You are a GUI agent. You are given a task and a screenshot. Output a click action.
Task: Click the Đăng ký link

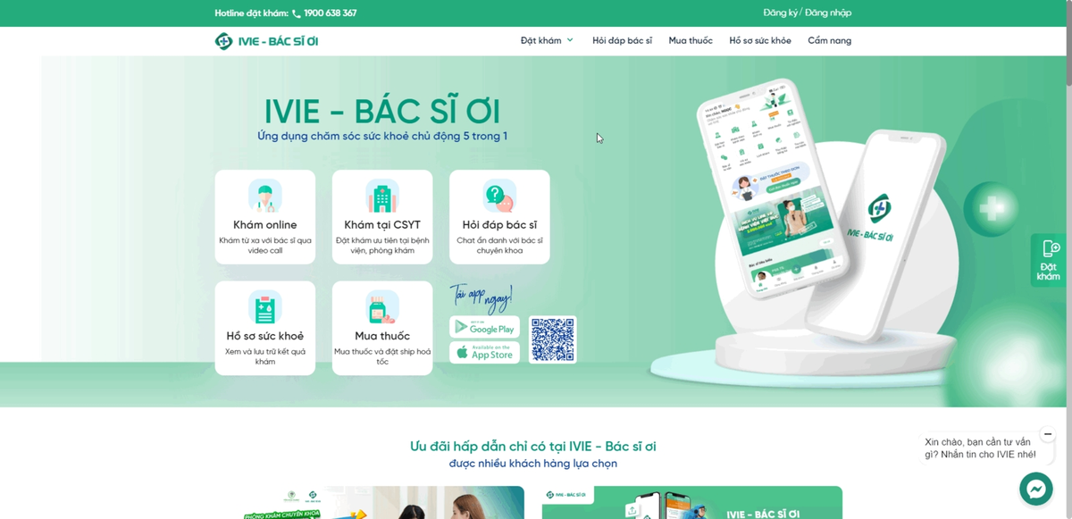(x=780, y=13)
